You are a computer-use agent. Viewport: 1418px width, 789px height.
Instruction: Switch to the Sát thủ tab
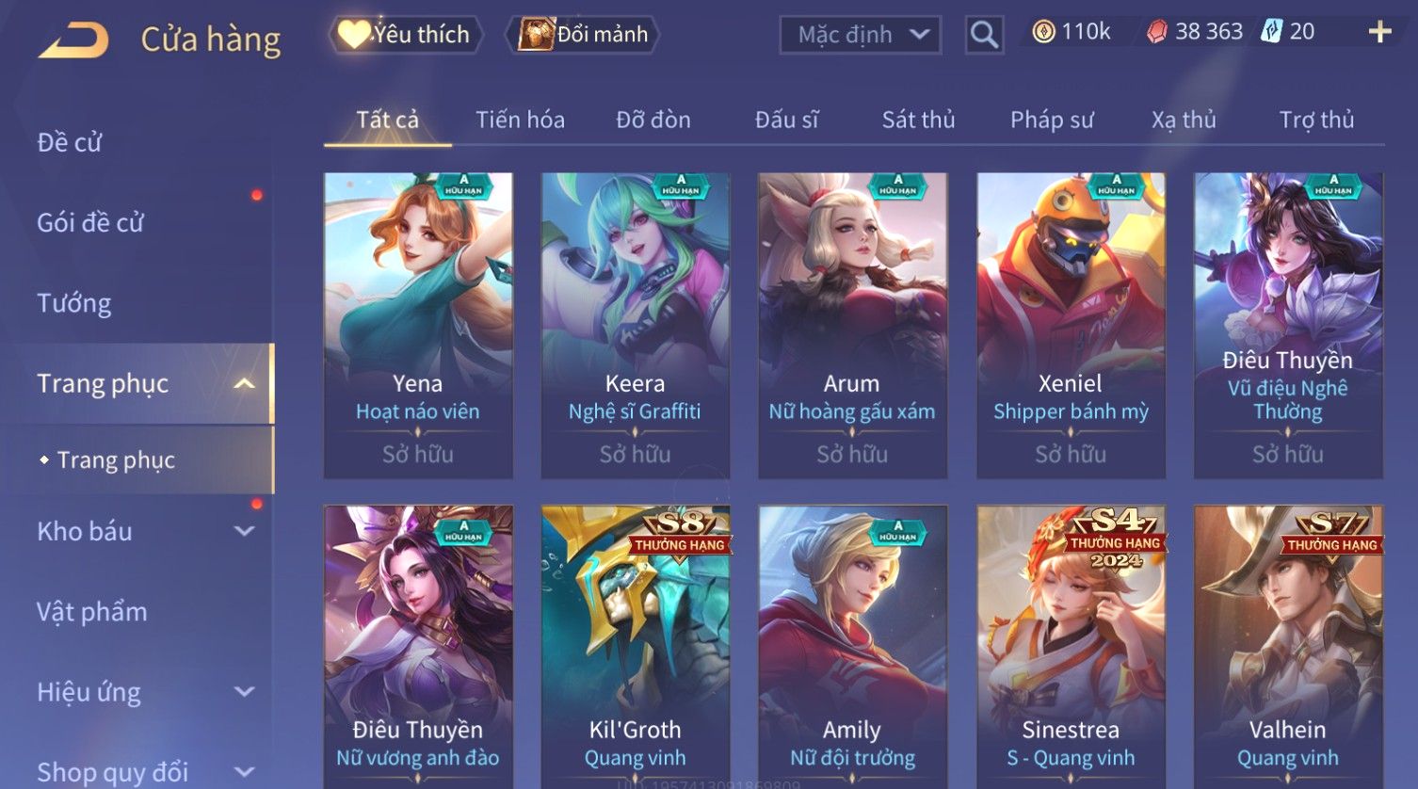(x=918, y=120)
